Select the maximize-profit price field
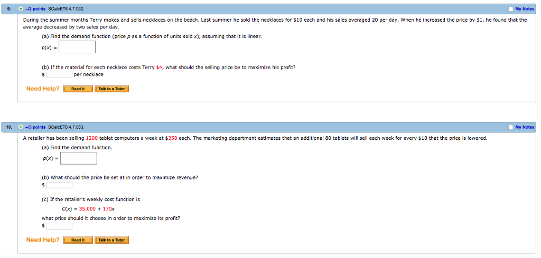Viewport: 541px width, 258px height. click(59, 226)
